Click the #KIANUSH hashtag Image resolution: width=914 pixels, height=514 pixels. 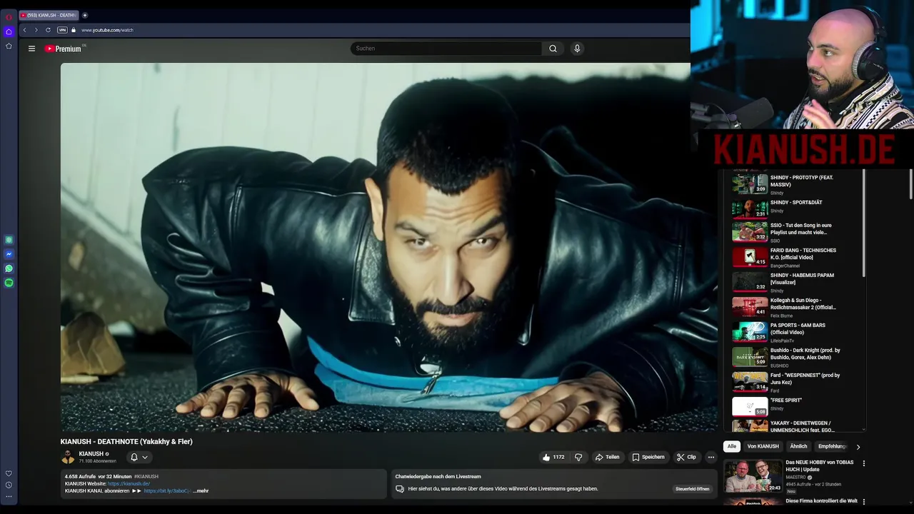point(146,476)
